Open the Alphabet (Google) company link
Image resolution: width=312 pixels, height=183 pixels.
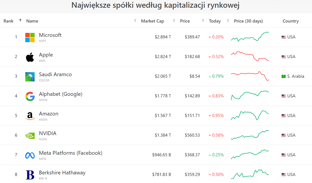pos(61,94)
